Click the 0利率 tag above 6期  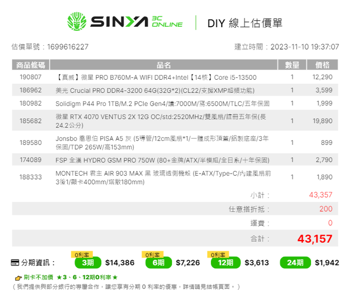click(x=153, y=254)
